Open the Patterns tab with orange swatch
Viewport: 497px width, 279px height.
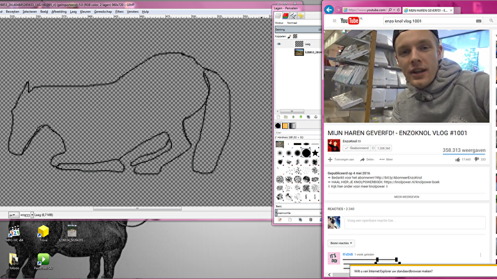[x=285, y=126]
